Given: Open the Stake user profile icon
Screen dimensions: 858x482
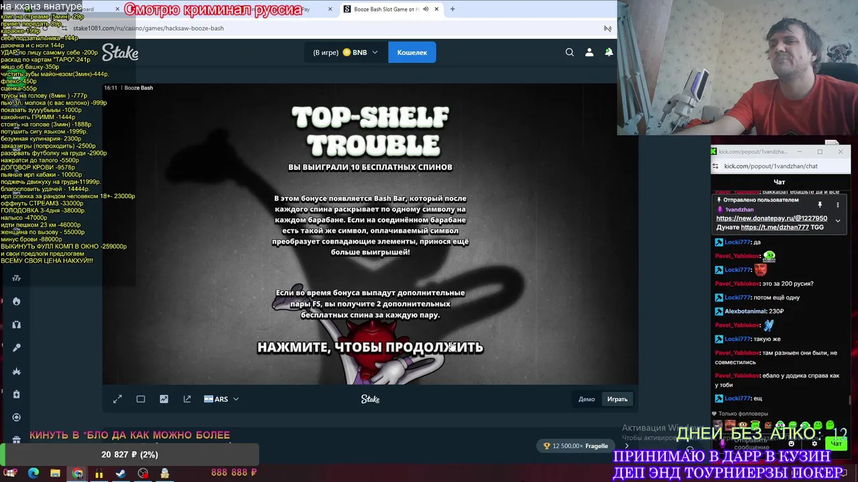Looking at the screenshot, I should coord(589,52).
